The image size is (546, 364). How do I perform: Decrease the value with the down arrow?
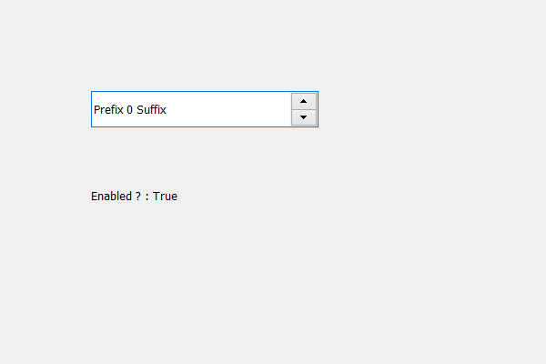click(303, 117)
